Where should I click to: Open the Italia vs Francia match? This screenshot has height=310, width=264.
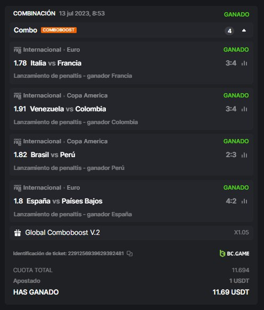pyautogui.click(x=56, y=63)
